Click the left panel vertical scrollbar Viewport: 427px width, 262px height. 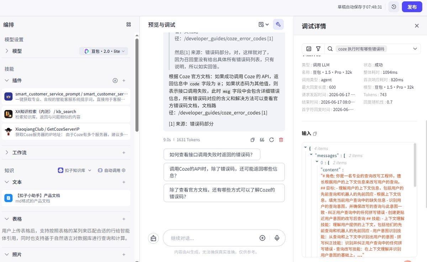coord(137,85)
